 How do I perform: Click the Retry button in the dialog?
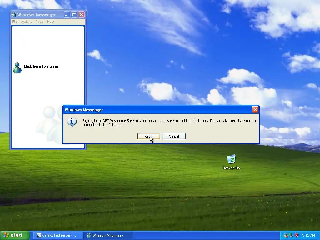coord(149,136)
